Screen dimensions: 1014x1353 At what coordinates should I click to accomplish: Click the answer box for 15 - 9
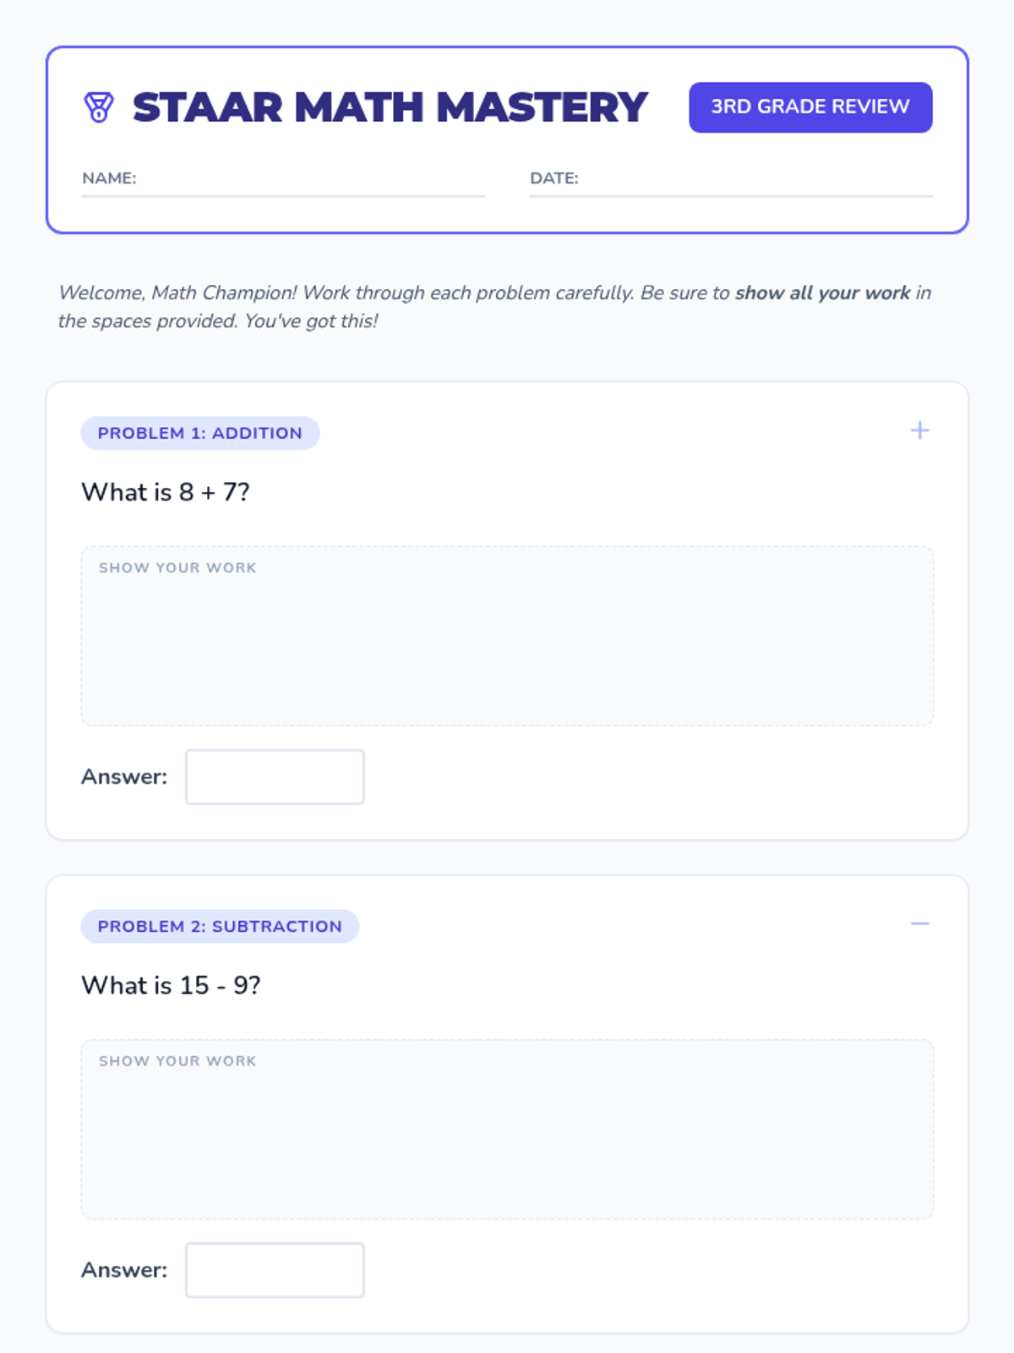[x=275, y=1269]
